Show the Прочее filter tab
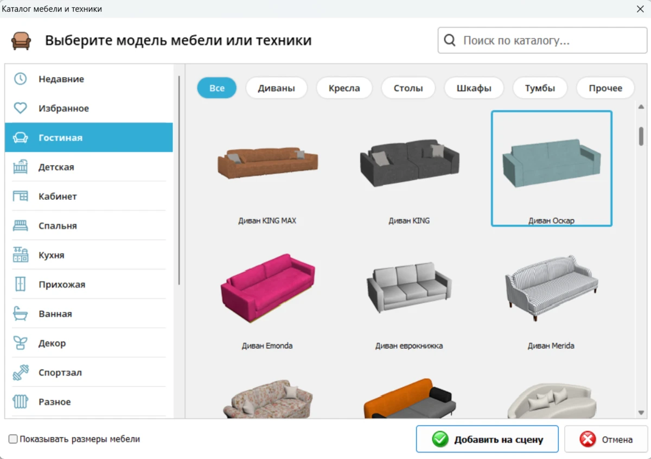The image size is (651, 459). [605, 88]
